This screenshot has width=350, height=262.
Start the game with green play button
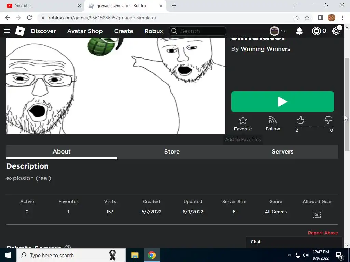click(283, 102)
